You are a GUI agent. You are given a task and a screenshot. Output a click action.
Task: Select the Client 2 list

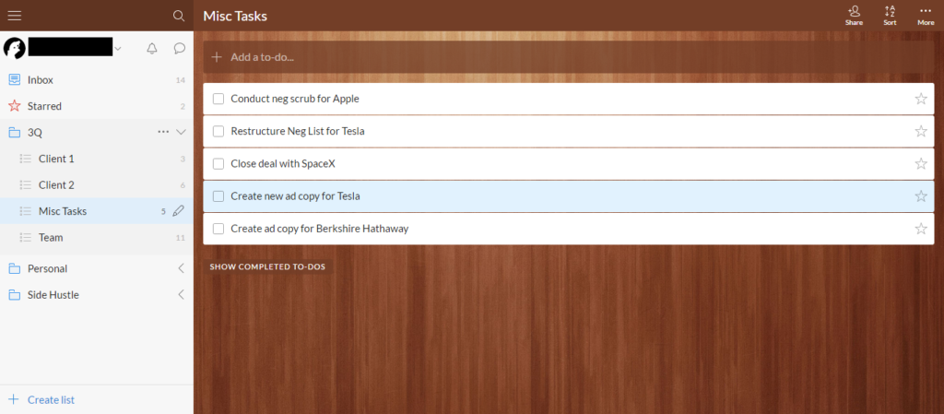click(96, 185)
